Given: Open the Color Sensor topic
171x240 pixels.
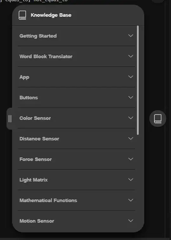Looking at the screenshot, I should 76,118.
